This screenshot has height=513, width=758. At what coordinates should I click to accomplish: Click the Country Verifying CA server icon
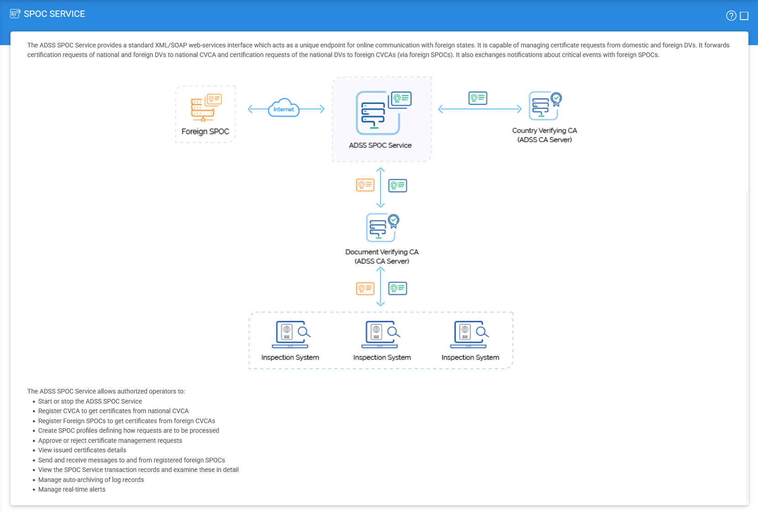(x=545, y=106)
